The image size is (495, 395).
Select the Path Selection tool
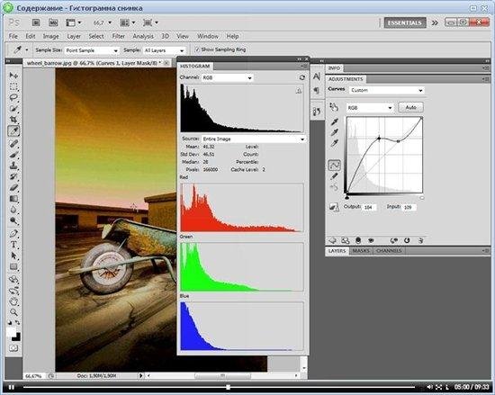pyautogui.click(x=13, y=256)
